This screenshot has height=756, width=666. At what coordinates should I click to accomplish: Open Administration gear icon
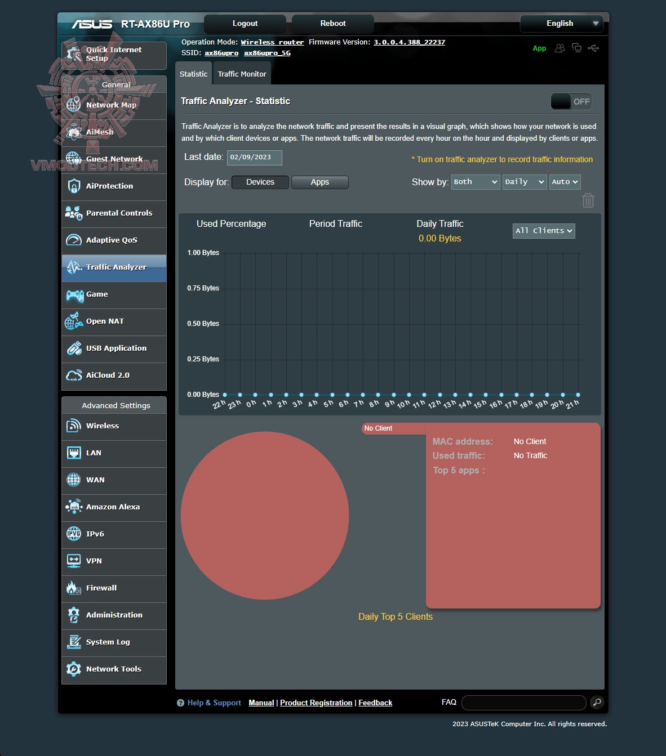pos(74,615)
